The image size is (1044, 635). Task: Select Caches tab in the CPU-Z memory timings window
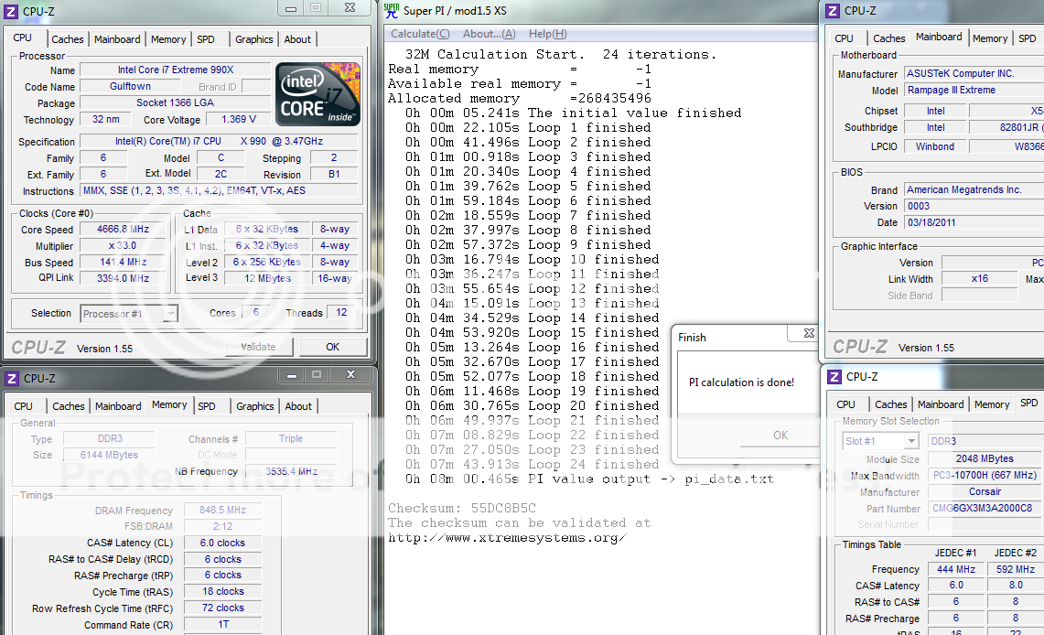[x=69, y=406]
